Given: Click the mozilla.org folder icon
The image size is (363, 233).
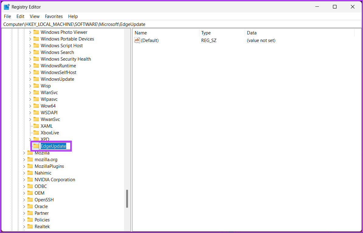Looking at the screenshot, I should pos(30,160).
